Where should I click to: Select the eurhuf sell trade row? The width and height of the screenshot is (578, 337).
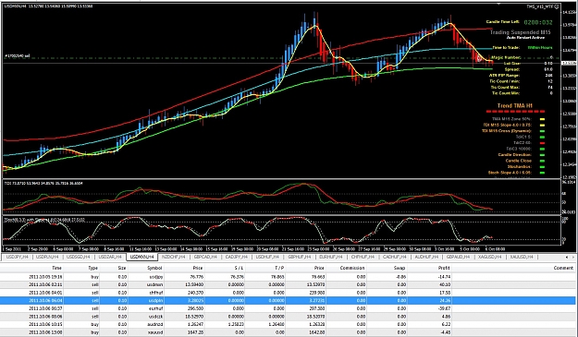click(x=288, y=308)
